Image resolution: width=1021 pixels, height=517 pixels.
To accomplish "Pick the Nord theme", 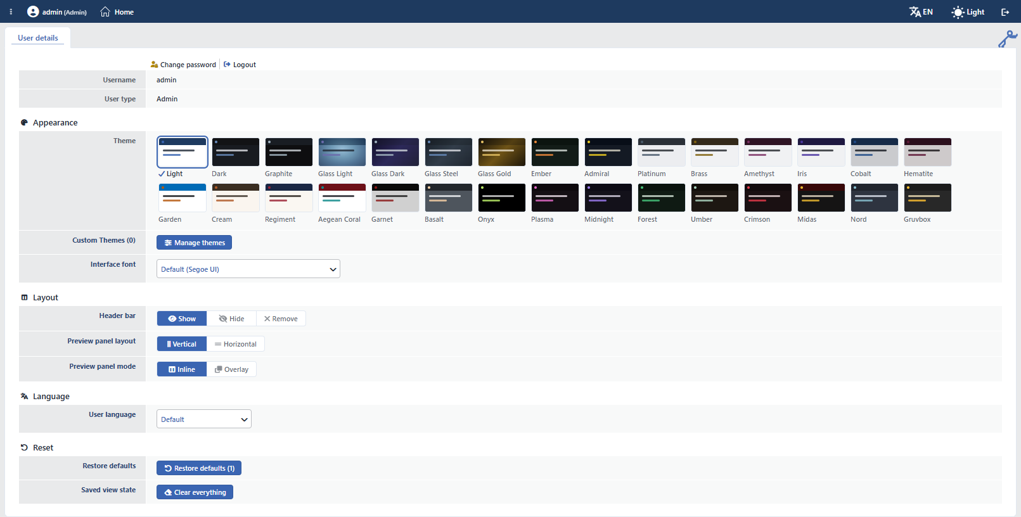I will point(875,198).
